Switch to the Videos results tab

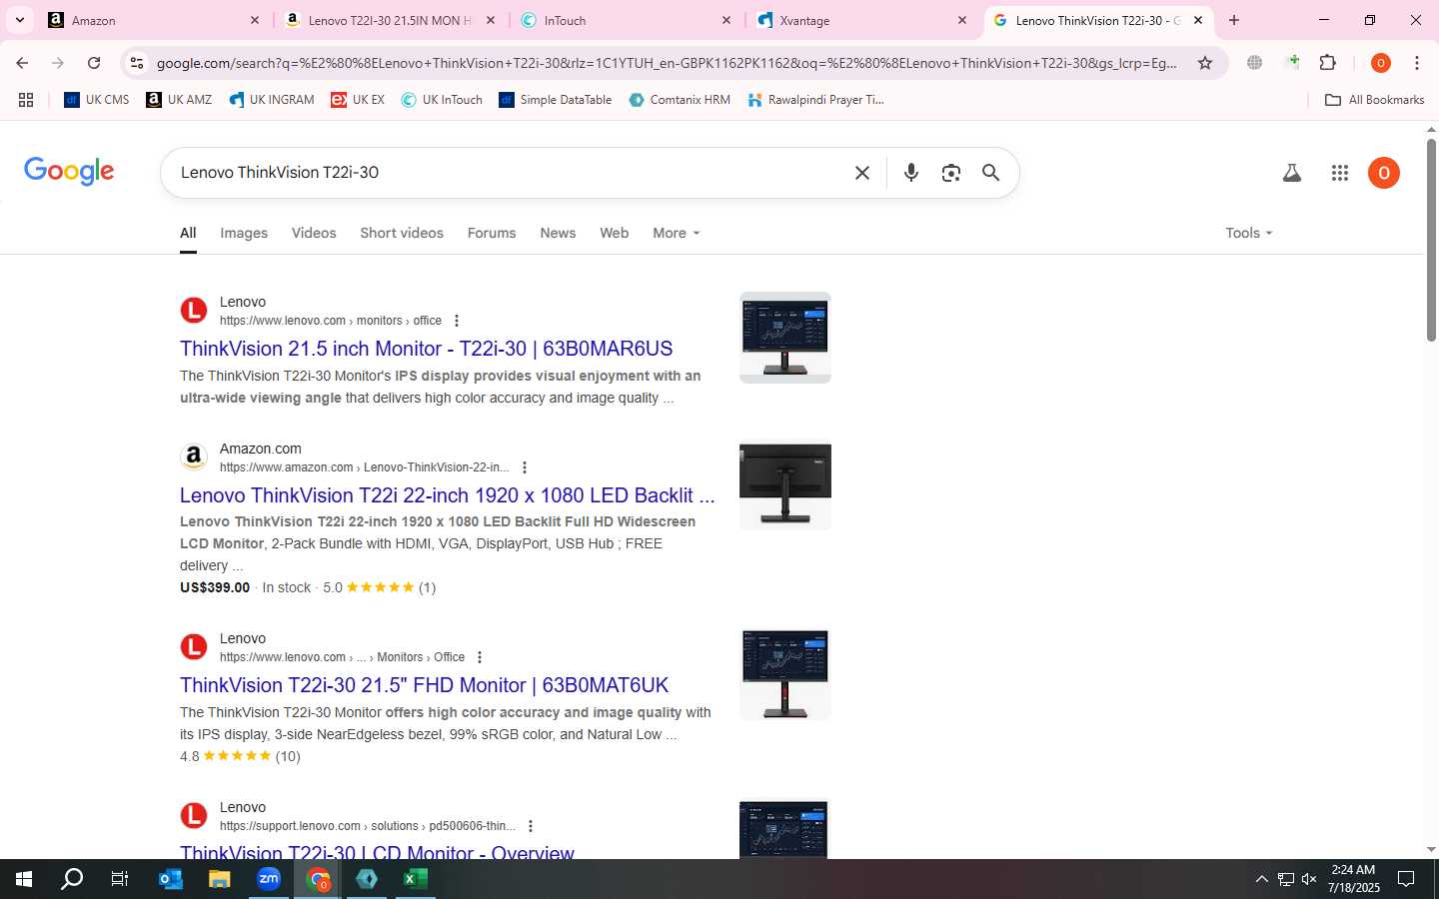click(x=314, y=233)
